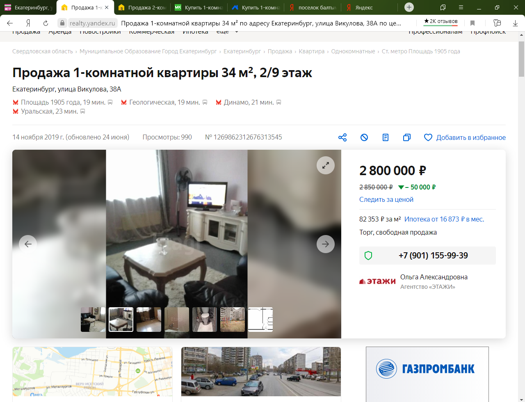Click the share listing icon

[x=342, y=137]
